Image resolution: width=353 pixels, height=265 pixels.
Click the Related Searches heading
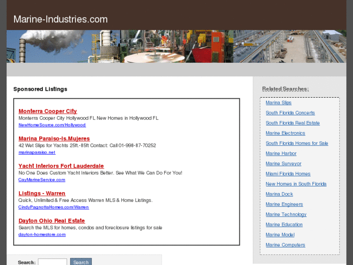(286, 89)
